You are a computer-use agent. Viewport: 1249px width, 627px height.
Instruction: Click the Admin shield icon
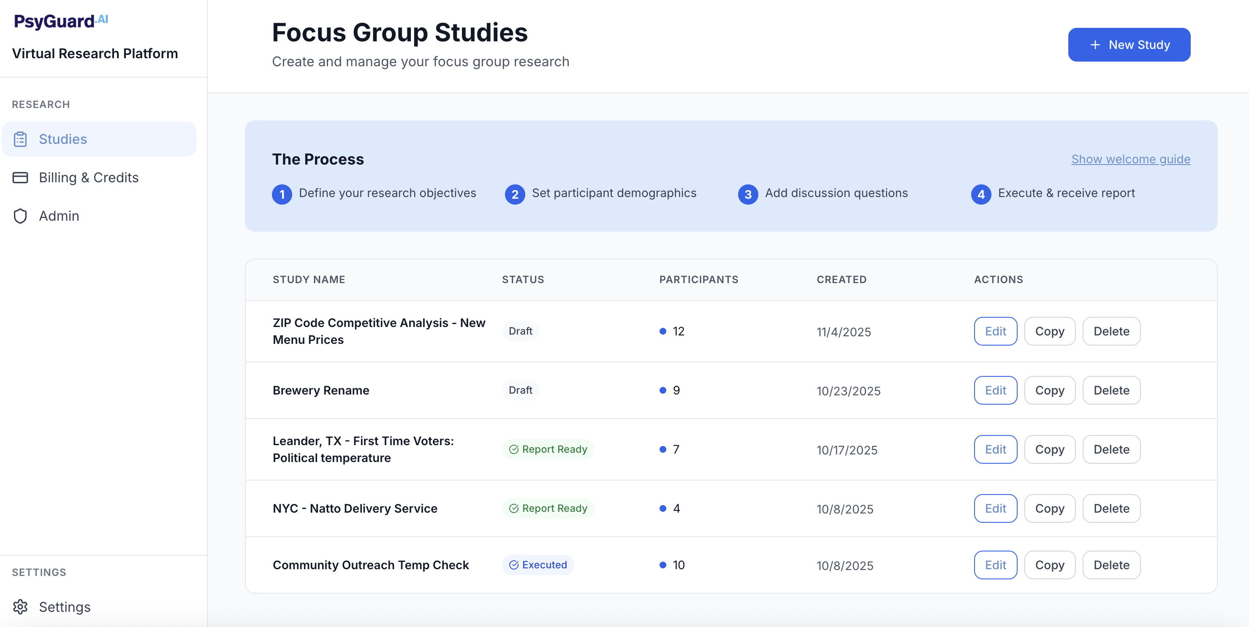20,216
